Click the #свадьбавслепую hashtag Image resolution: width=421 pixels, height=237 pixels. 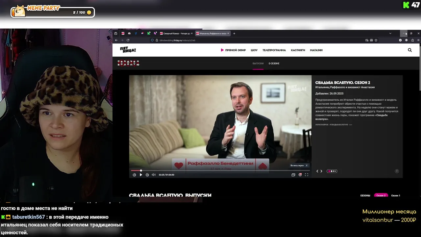click(x=339, y=124)
